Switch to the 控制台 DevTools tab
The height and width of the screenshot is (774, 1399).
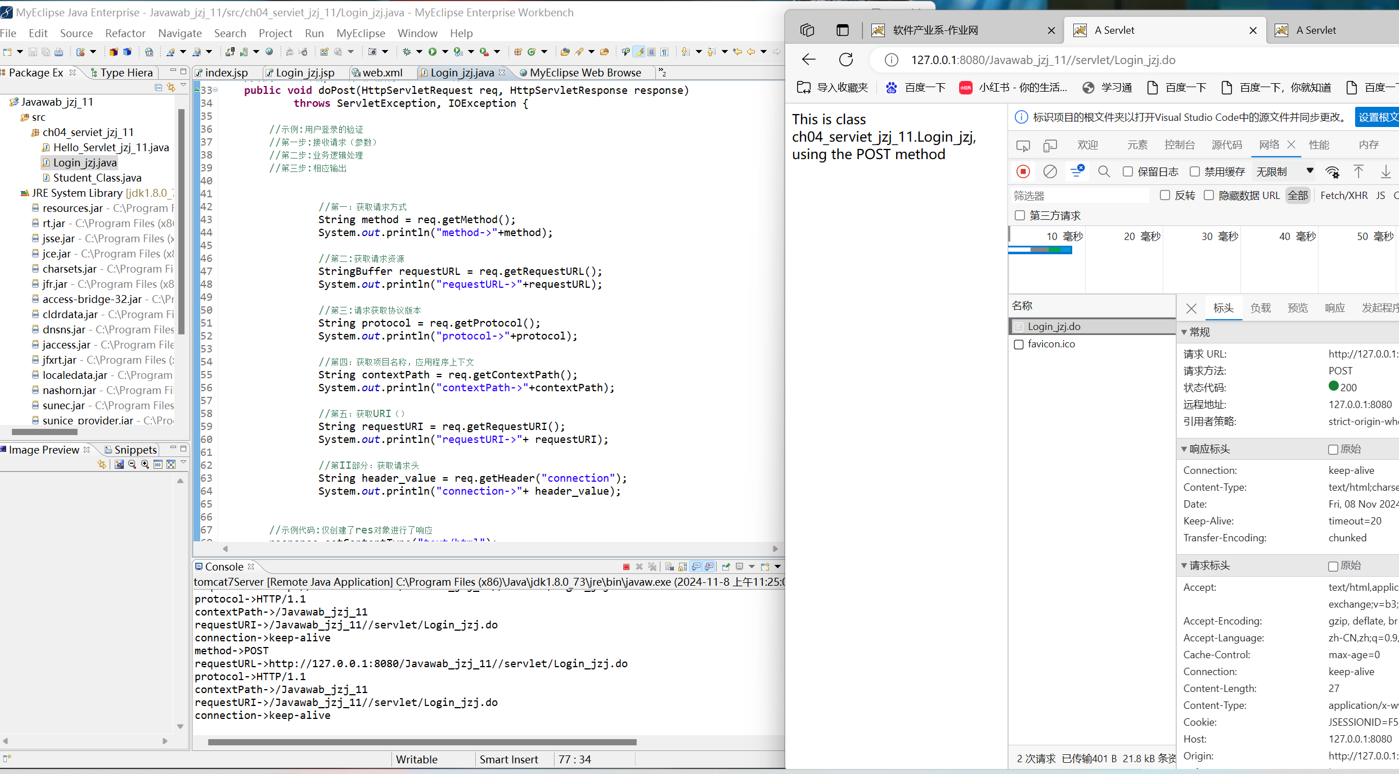(1179, 145)
